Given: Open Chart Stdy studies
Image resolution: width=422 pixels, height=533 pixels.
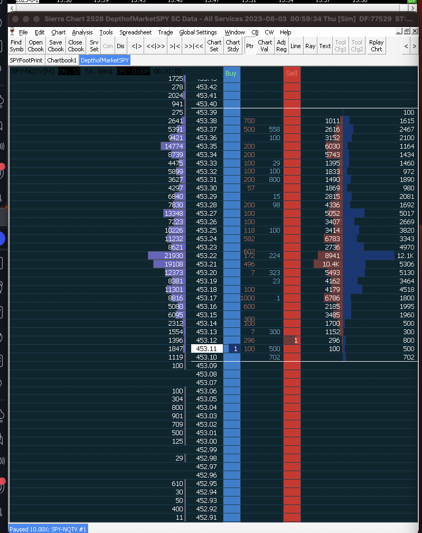Looking at the screenshot, I should 232,45.
